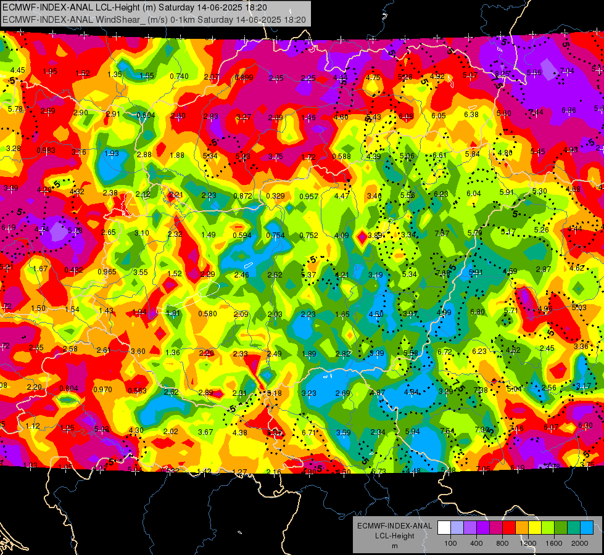
Task: Click the wind shear value '2.02'
Action: pyautogui.click(x=171, y=432)
